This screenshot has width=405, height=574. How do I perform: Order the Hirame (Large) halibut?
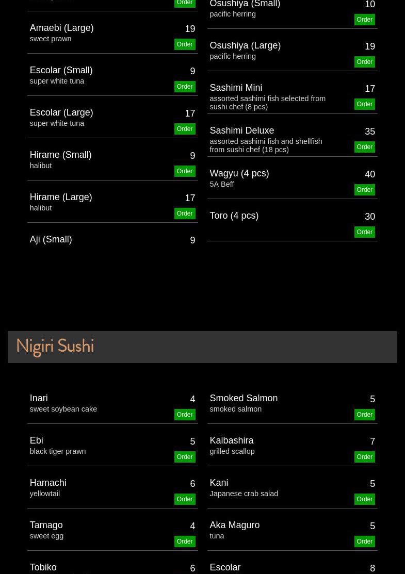pos(184,214)
